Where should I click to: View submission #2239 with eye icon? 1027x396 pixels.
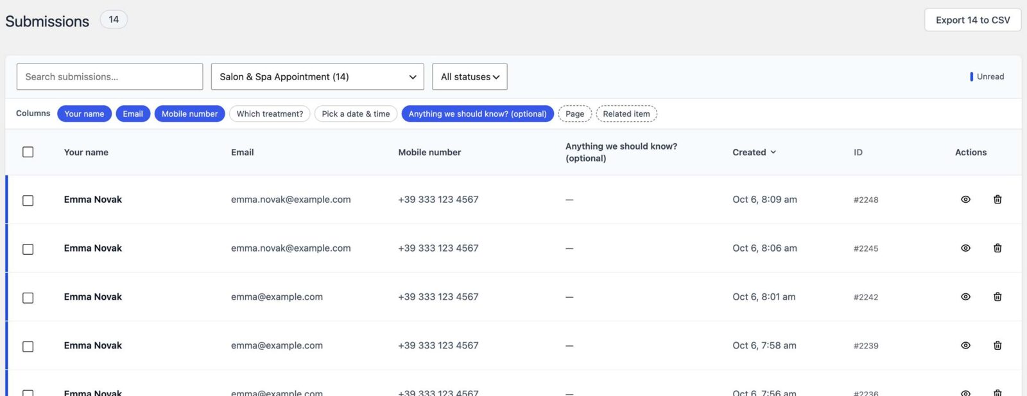(965, 346)
